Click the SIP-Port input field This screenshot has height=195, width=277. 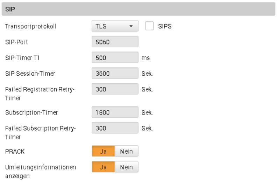coord(115,42)
